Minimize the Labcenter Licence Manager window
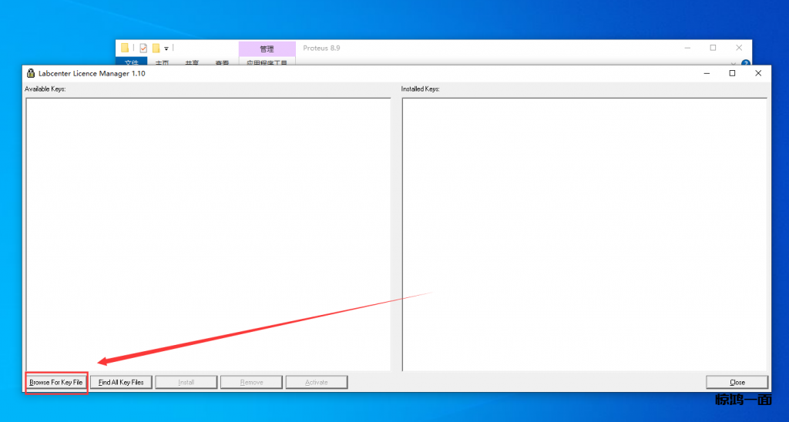This screenshot has height=422, width=789. click(x=706, y=73)
